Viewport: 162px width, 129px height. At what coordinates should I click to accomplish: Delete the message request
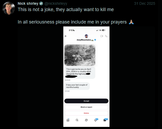click(x=86, y=113)
